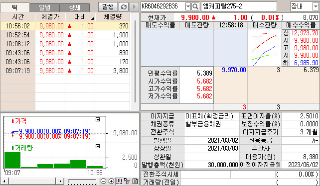This screenshot has width=320, height=186.
Task: Toggle chart bar spacing icon
Action: click(119, 181)
